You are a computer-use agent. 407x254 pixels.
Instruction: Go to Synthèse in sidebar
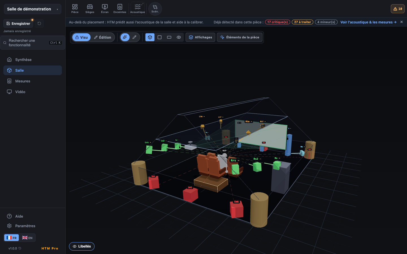pyautogui.click(x=33, y=60)
